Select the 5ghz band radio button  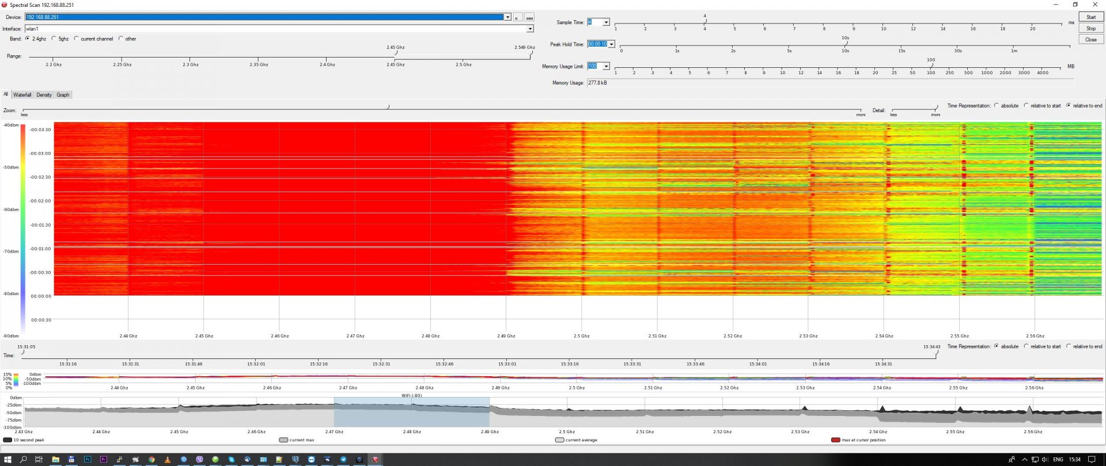(x=54, y=39)
